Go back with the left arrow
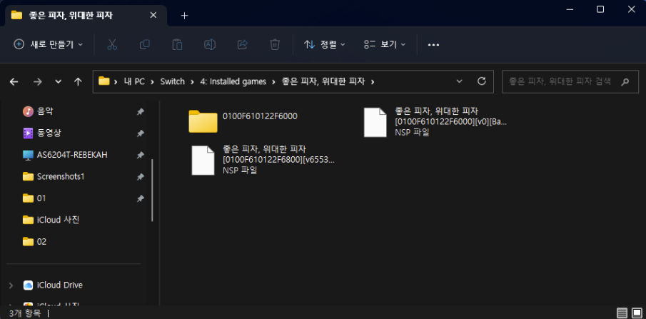Viewport: 646px width, 319px height. [x=14, y=81]
